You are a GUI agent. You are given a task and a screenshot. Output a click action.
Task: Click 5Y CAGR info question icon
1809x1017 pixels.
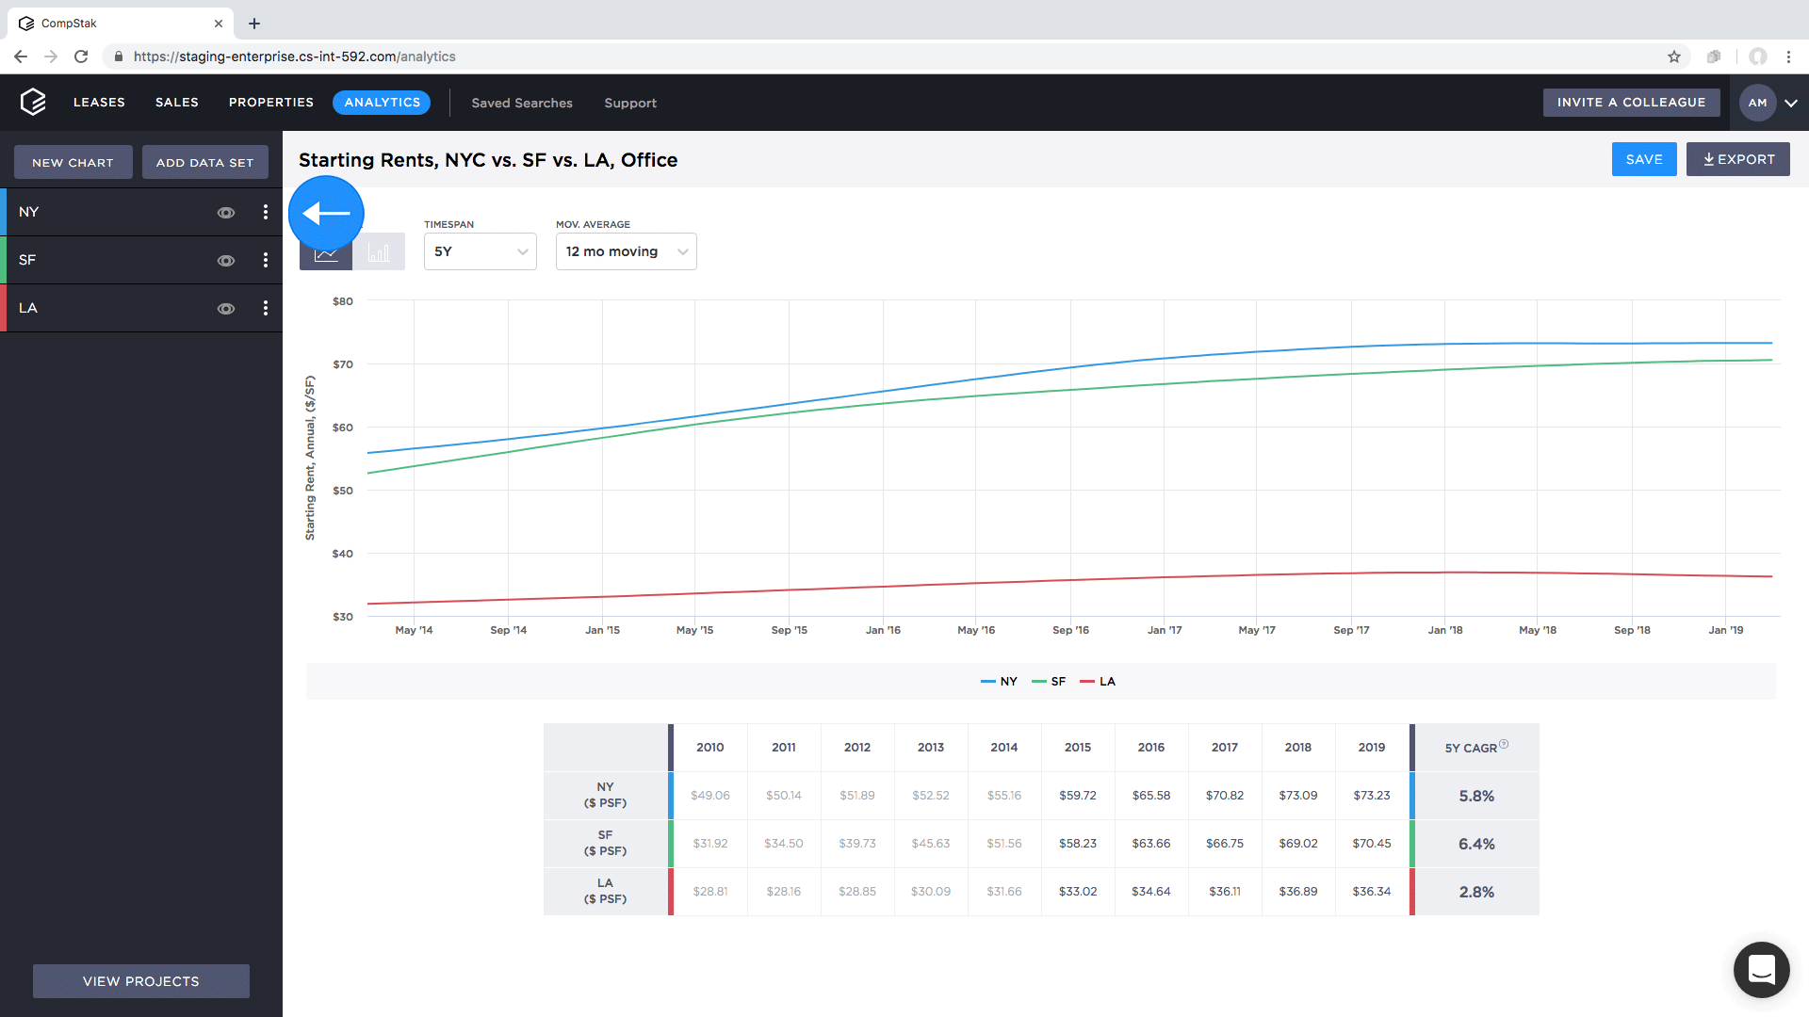coord(1504,744)
